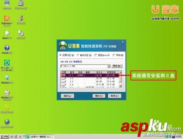Image resolution: width=183 pixels, height=139 pixels.
Task: Click the 确定 (OK) button
Action: 99,96
